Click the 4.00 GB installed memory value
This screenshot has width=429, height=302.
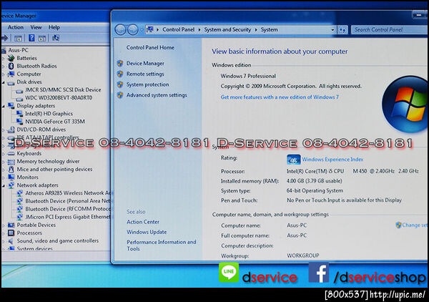click(x=315, y=181)
